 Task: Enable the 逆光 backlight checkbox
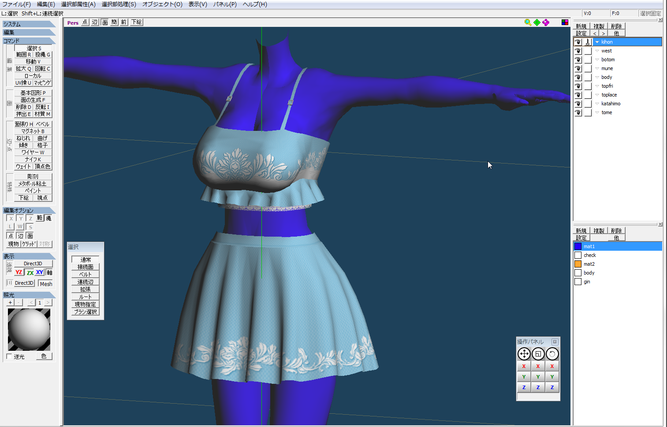(x=9, y=356)
